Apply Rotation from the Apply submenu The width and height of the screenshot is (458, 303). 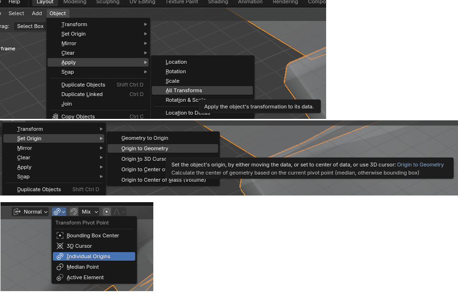(x=202, y=71)
